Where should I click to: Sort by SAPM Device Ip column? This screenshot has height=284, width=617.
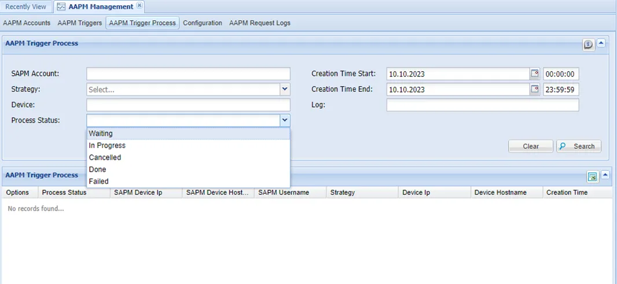click(x=146, y=193)
